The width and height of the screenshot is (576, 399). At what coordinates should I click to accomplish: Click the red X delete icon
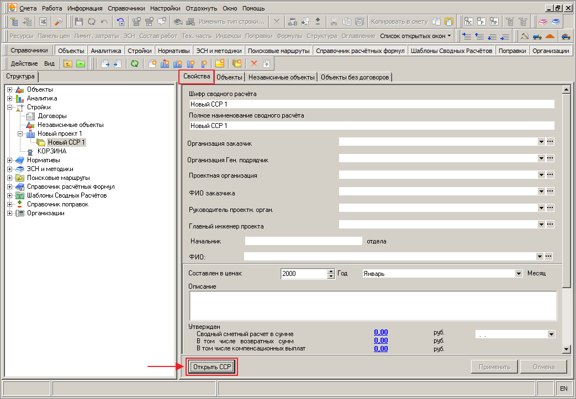(x=254, y=63)
